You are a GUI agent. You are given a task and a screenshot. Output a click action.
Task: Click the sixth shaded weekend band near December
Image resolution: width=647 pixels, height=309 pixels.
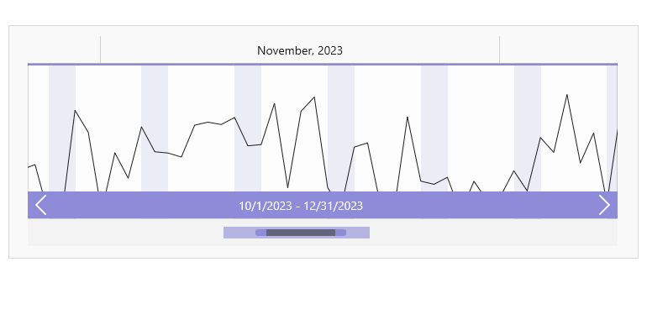tap(528, 128)
